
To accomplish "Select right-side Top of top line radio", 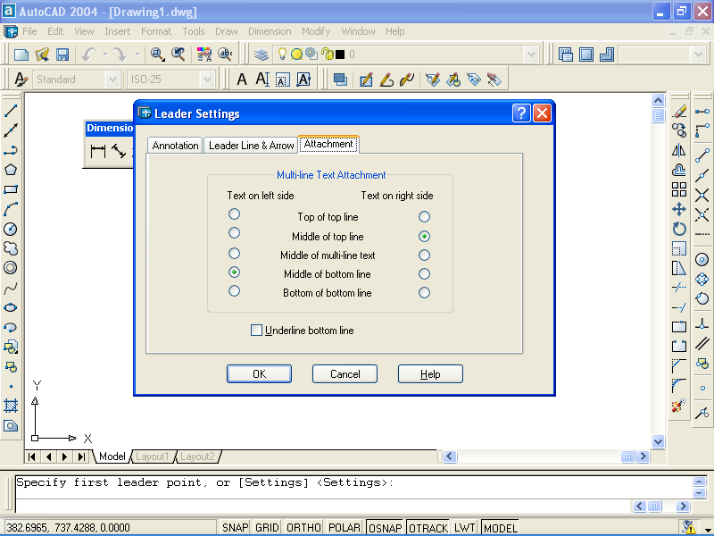I will click(424, 216).
